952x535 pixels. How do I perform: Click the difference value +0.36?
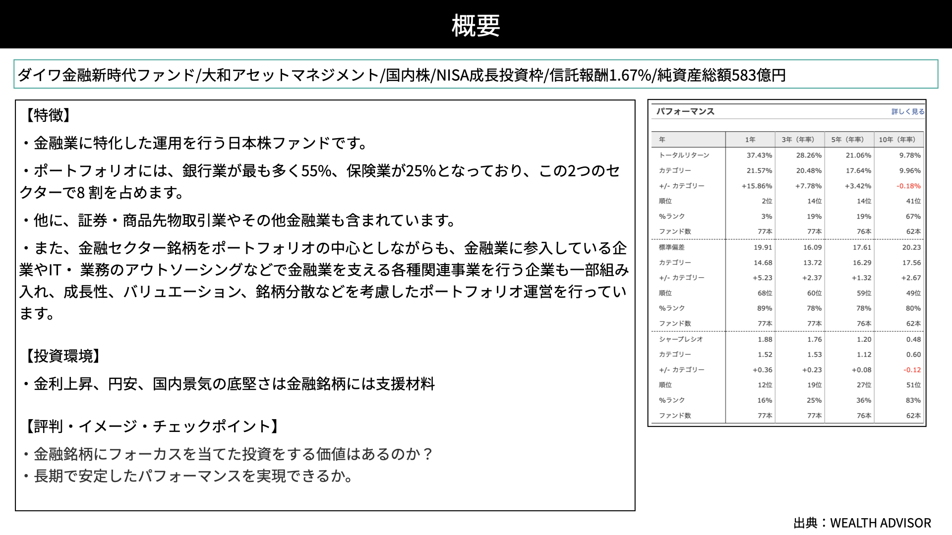tap(762, 370)
